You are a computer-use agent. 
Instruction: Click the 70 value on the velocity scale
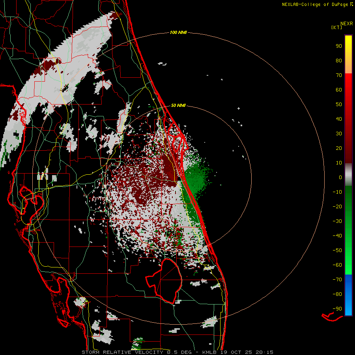point(339,75)
